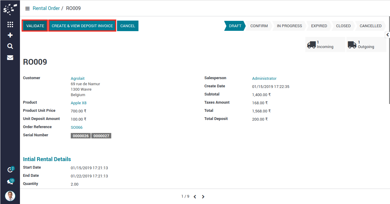This screenshot has height=204, width=390.
Task: Go to the previous record arrow
Action: click(195, 197)
